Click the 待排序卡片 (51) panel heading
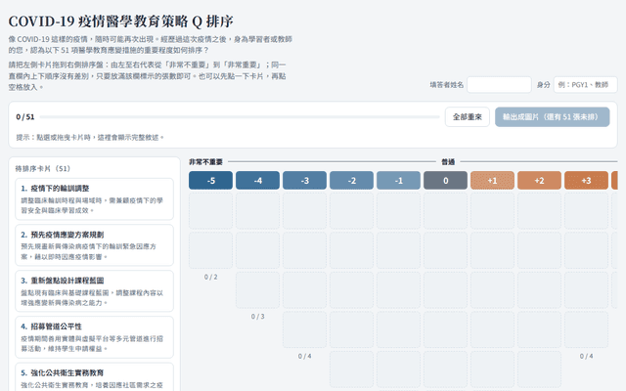This screenshot has width=626, height=391. pos(43,168)
